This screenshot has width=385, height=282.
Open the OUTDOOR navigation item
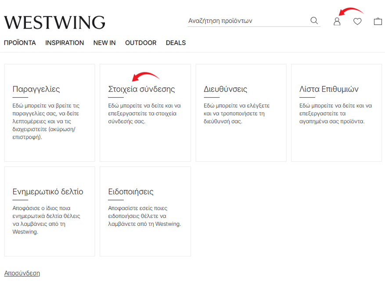click(x=140, y=43)
